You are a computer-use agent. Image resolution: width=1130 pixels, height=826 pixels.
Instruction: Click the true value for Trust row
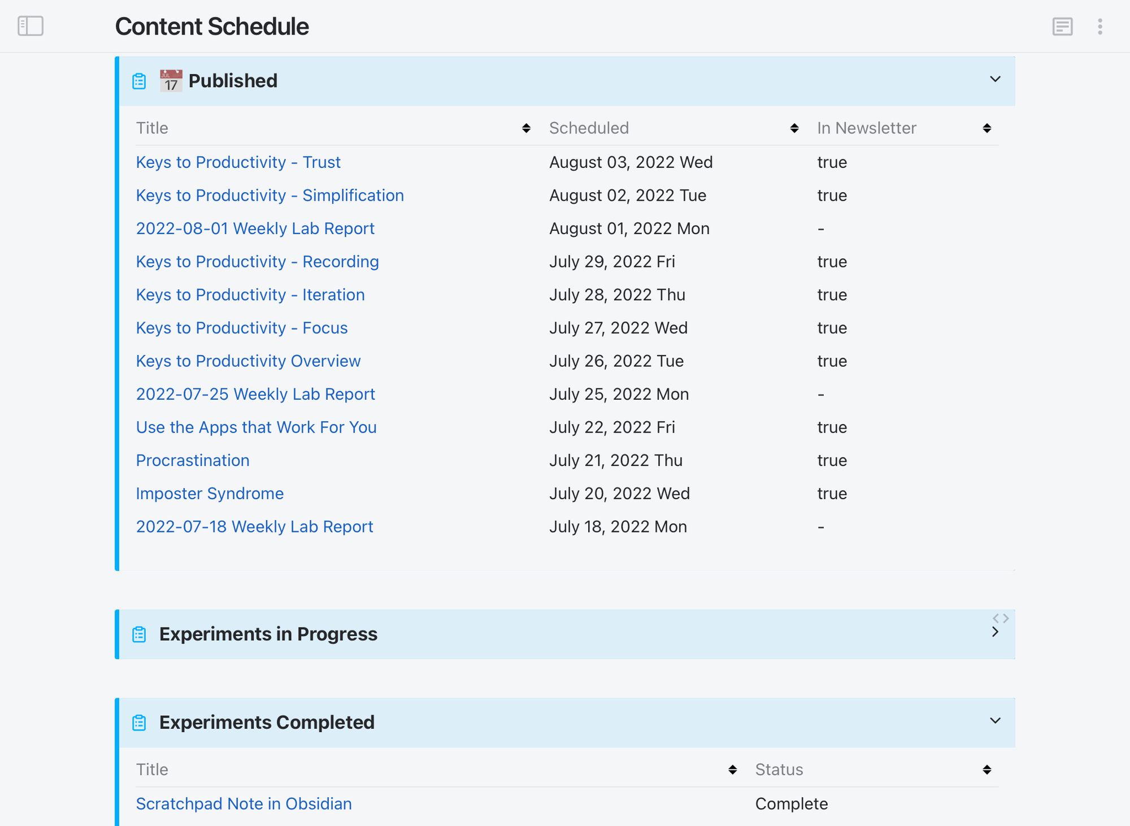click(x=832, y=162)
